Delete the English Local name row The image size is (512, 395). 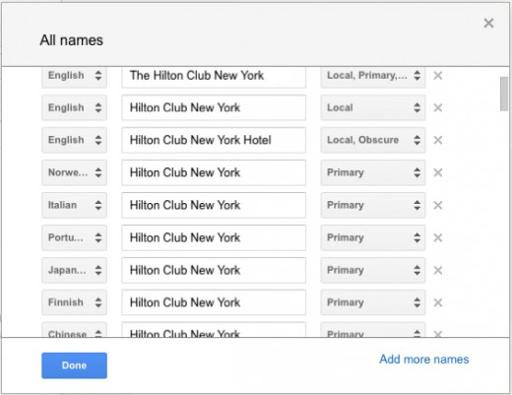coord(438,107)
